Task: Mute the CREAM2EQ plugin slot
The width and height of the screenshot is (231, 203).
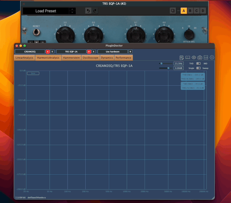Action: tap(47, 52)
